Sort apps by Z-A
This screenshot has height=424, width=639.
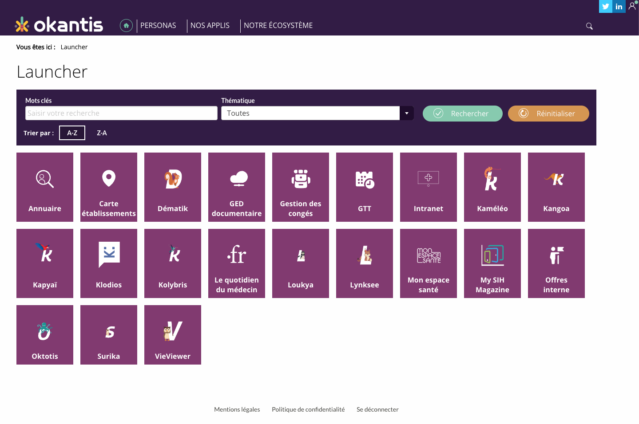102,133
